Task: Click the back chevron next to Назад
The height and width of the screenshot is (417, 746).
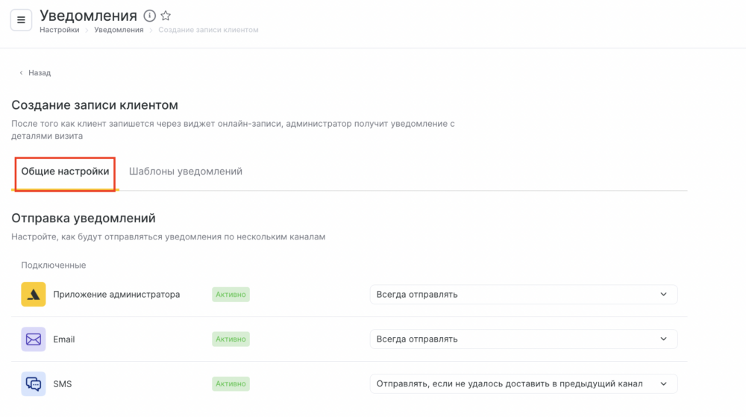Action: click(21, 73)
